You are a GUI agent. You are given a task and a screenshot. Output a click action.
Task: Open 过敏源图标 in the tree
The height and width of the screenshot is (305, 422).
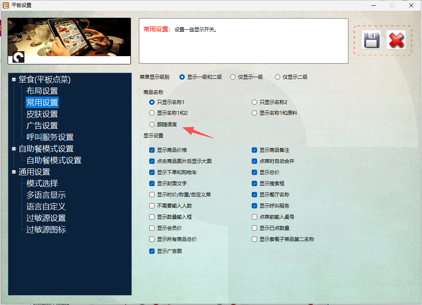46,229
